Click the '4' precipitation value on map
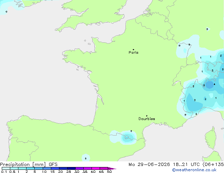Screen dimensions: 224x173 (214, 84)
